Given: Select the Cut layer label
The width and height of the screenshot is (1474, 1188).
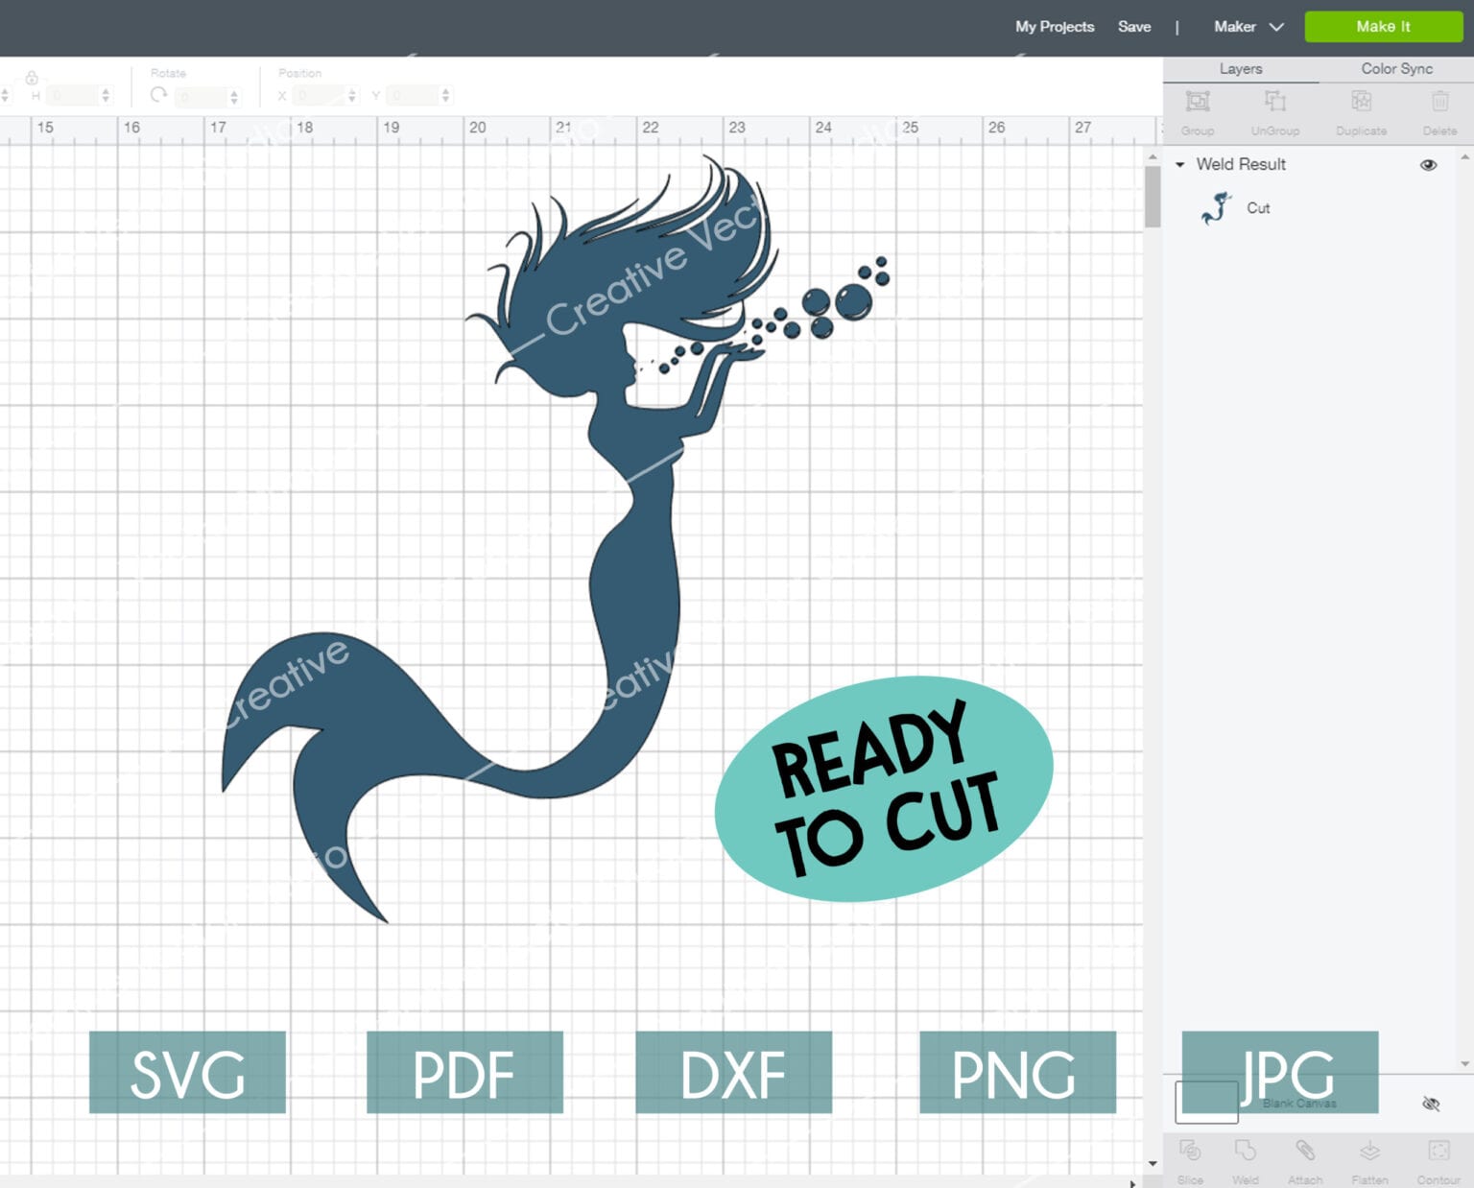Looking at the screenshot, I should coord(1258,208).
